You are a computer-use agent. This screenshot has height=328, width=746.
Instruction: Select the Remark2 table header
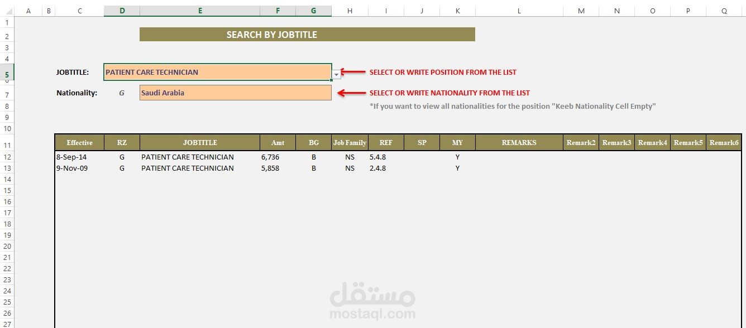click(581, 143)
